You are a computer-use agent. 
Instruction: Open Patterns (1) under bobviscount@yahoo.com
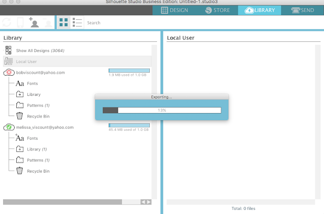[38, 105]
